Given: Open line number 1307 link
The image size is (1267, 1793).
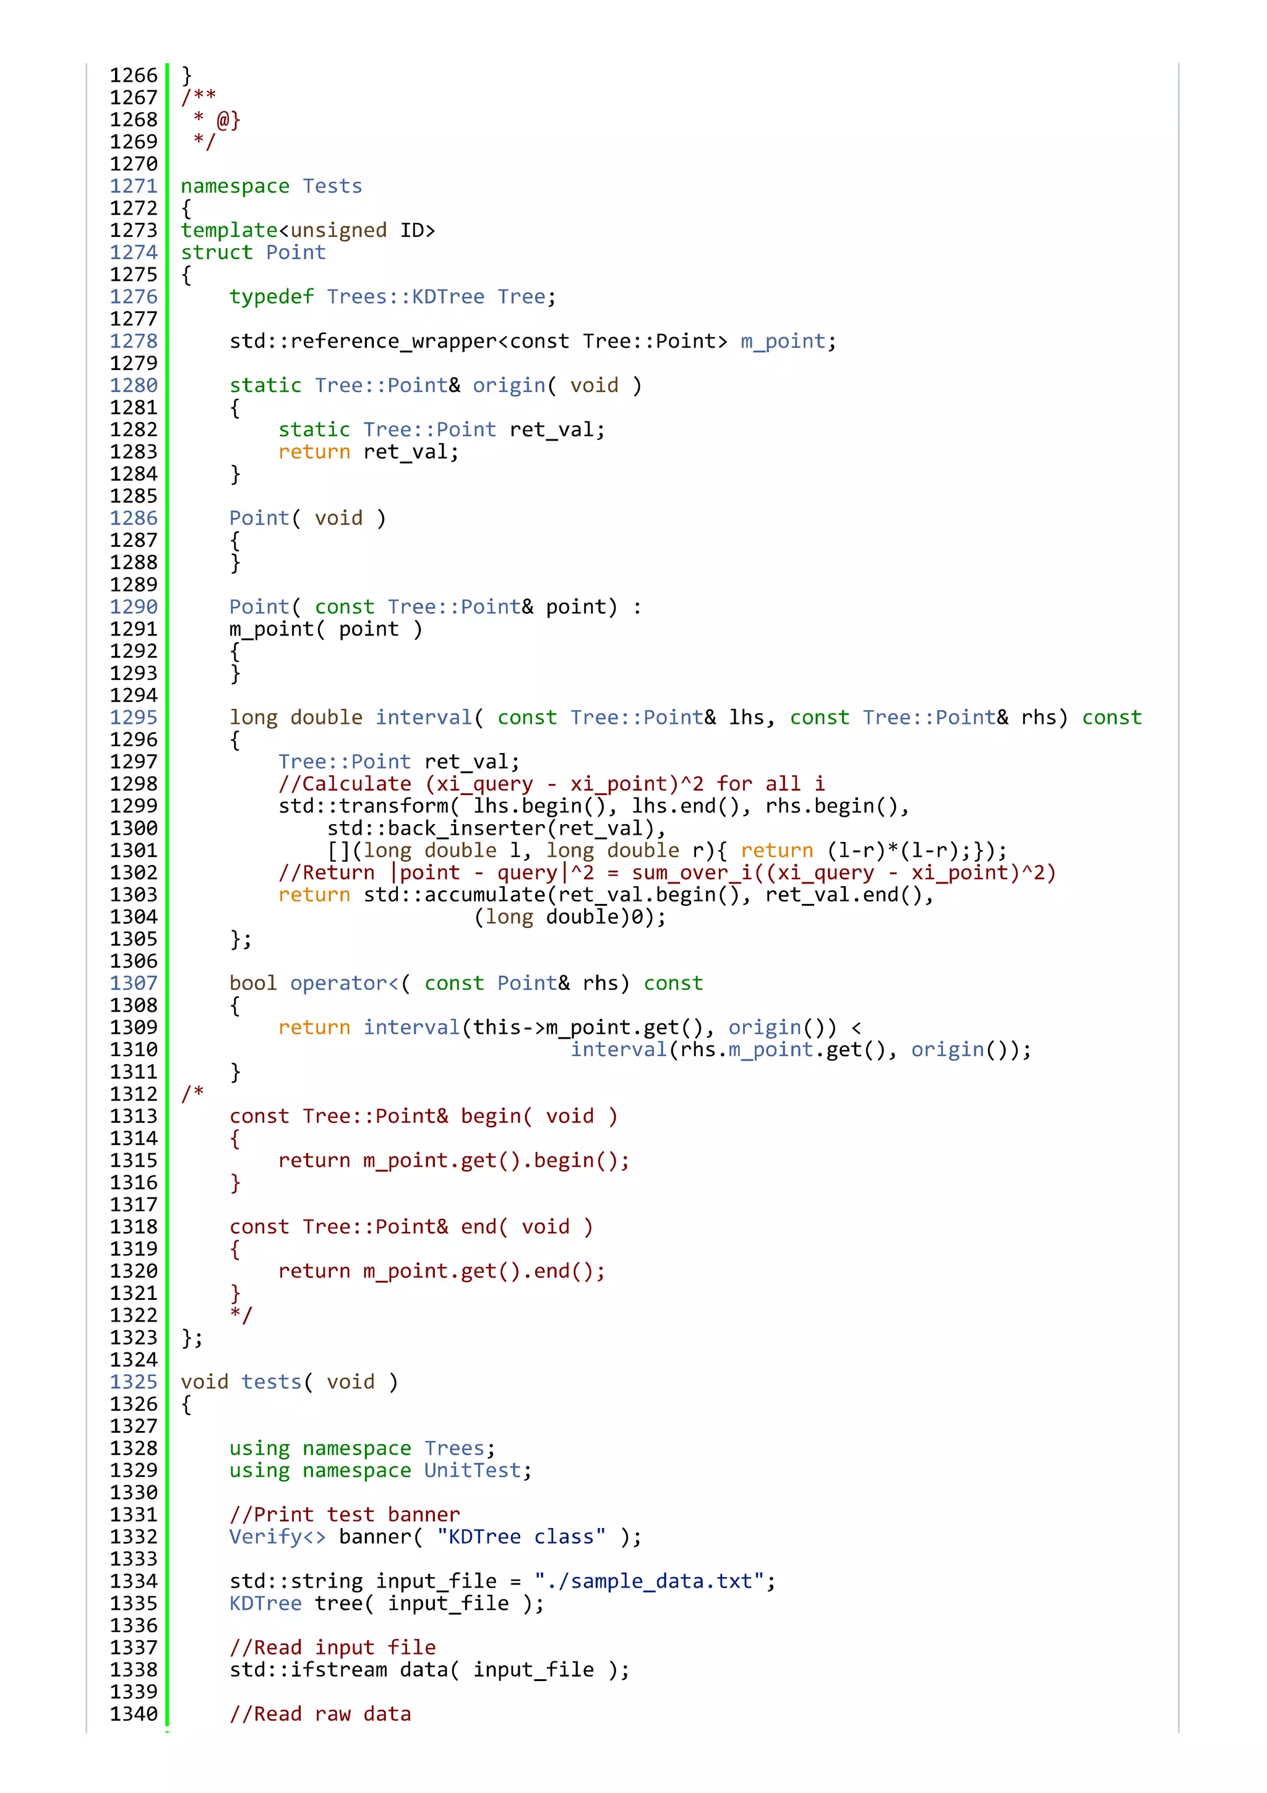Looking at the screenshot, I should point(134,983).
